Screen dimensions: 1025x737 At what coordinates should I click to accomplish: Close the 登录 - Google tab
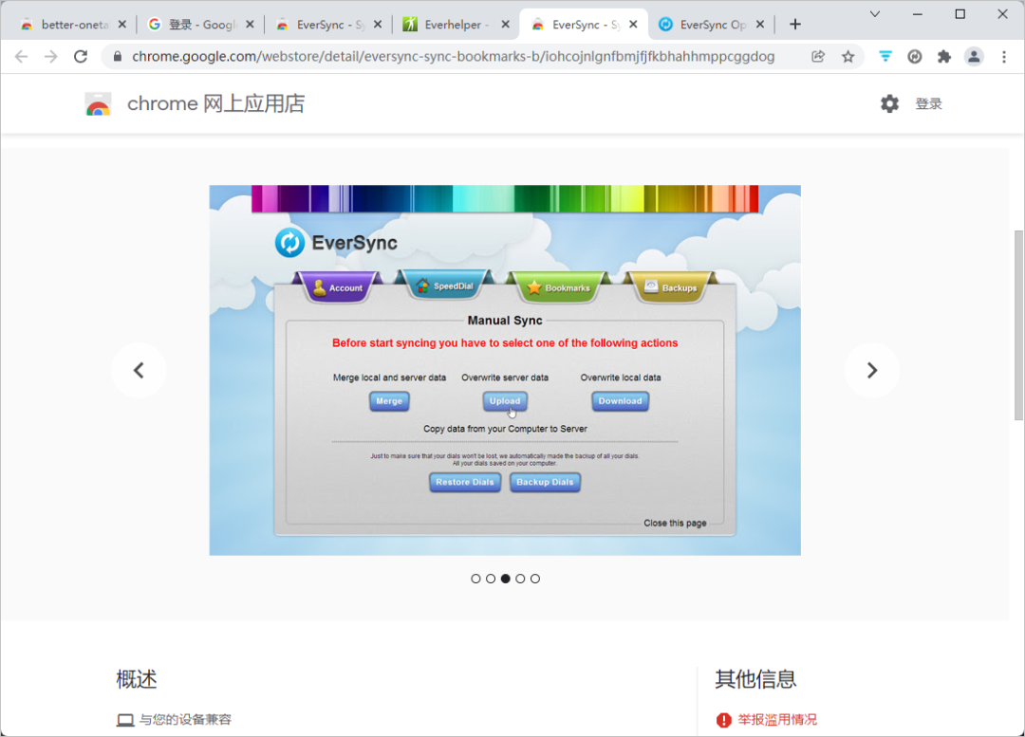[250, 24]
